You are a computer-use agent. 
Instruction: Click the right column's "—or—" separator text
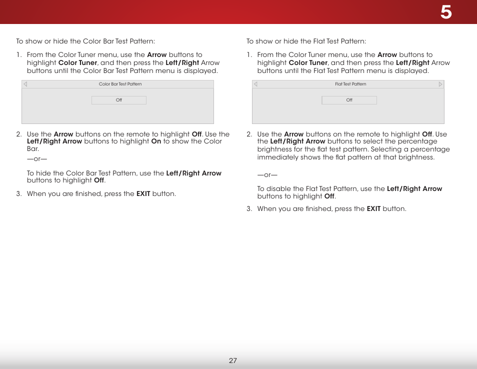[x=267, y=174]
